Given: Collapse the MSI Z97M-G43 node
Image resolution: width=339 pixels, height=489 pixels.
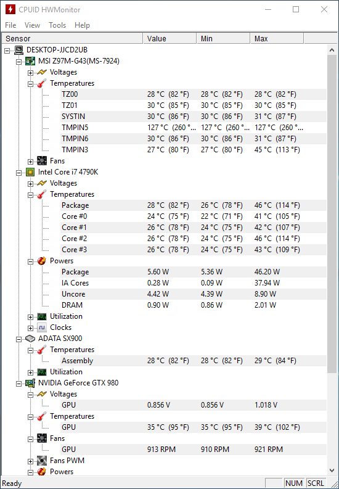Looking at the screenshot, I should click(19, 61).
